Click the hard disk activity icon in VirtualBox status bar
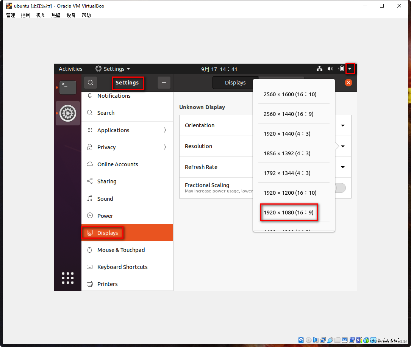The image size is (411, 347). [x=301, y=340]
